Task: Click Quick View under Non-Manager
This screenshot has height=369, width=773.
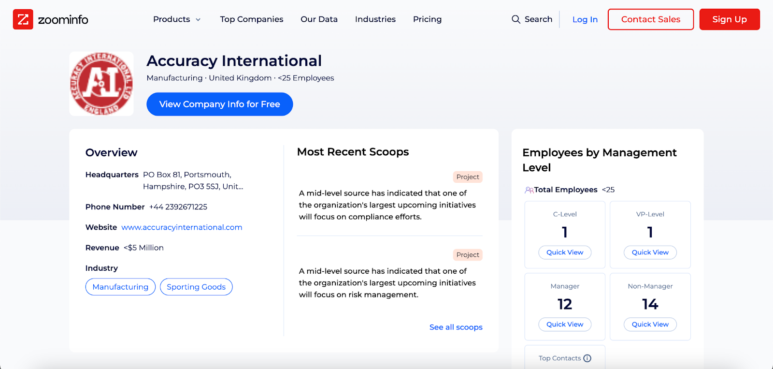Action: (x=650, y=325)
